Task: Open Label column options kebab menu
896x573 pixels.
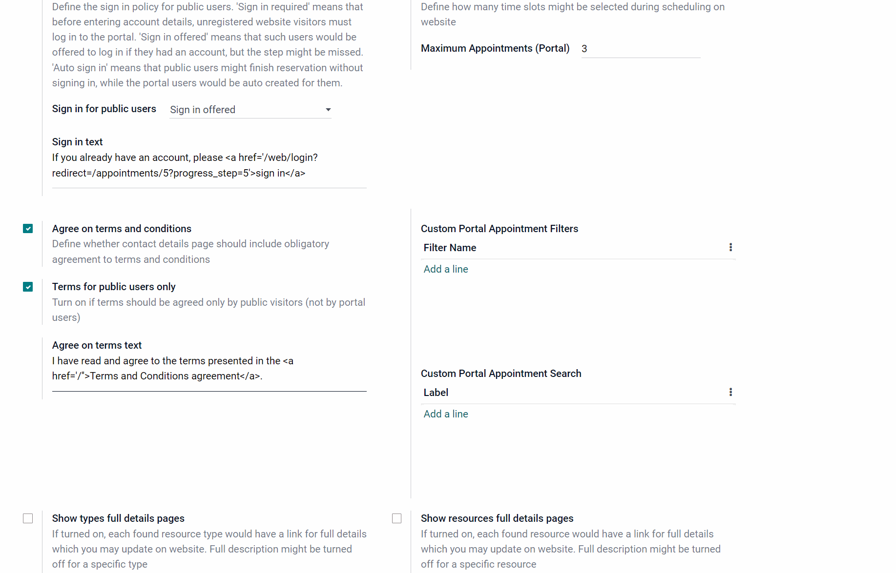Action: pos(730,392)
